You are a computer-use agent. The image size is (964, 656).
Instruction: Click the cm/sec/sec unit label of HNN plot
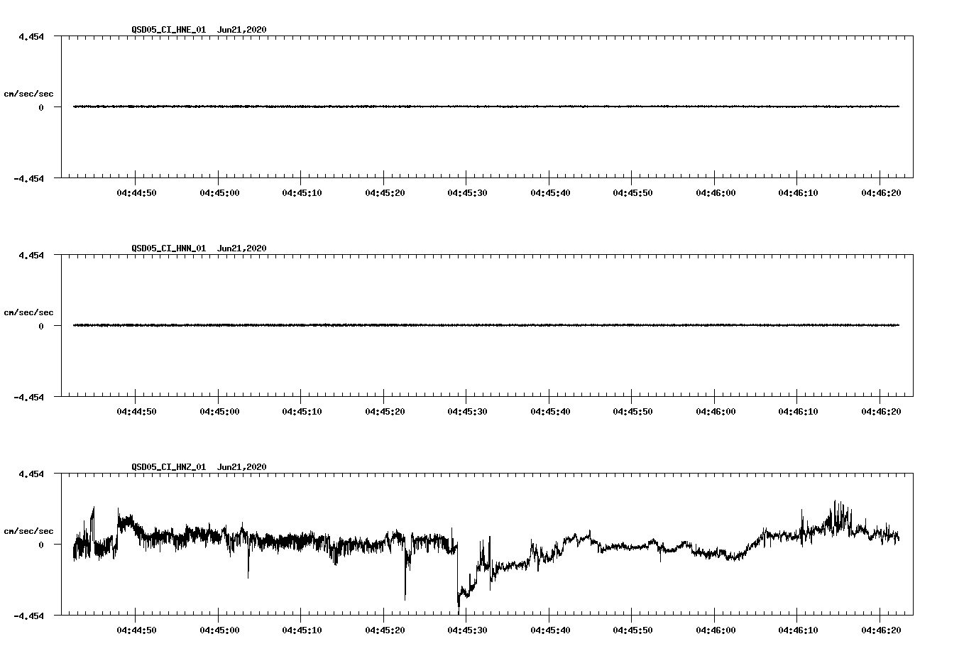coord(28,312)
